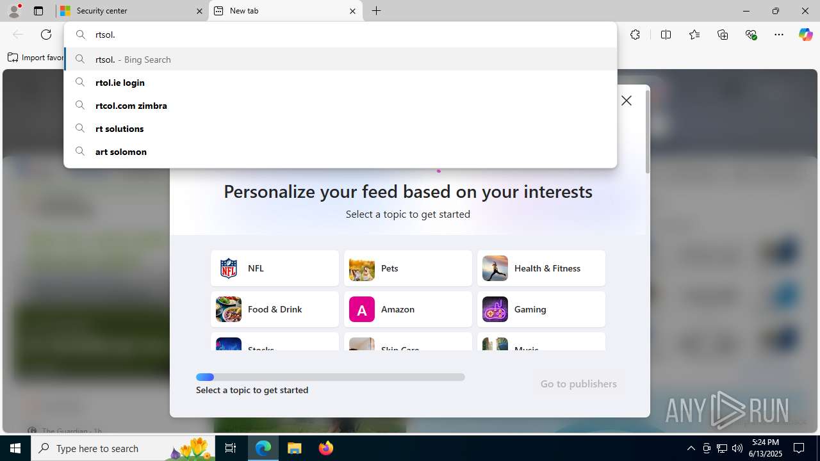
Task: Select the 'rt solutions' suggestion
Action: [340, 129]
